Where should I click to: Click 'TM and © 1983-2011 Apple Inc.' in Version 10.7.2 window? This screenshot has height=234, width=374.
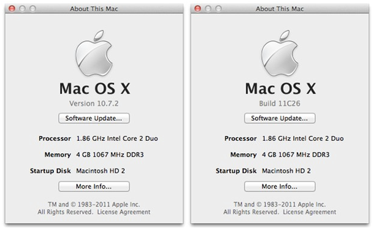click(94, 205)
